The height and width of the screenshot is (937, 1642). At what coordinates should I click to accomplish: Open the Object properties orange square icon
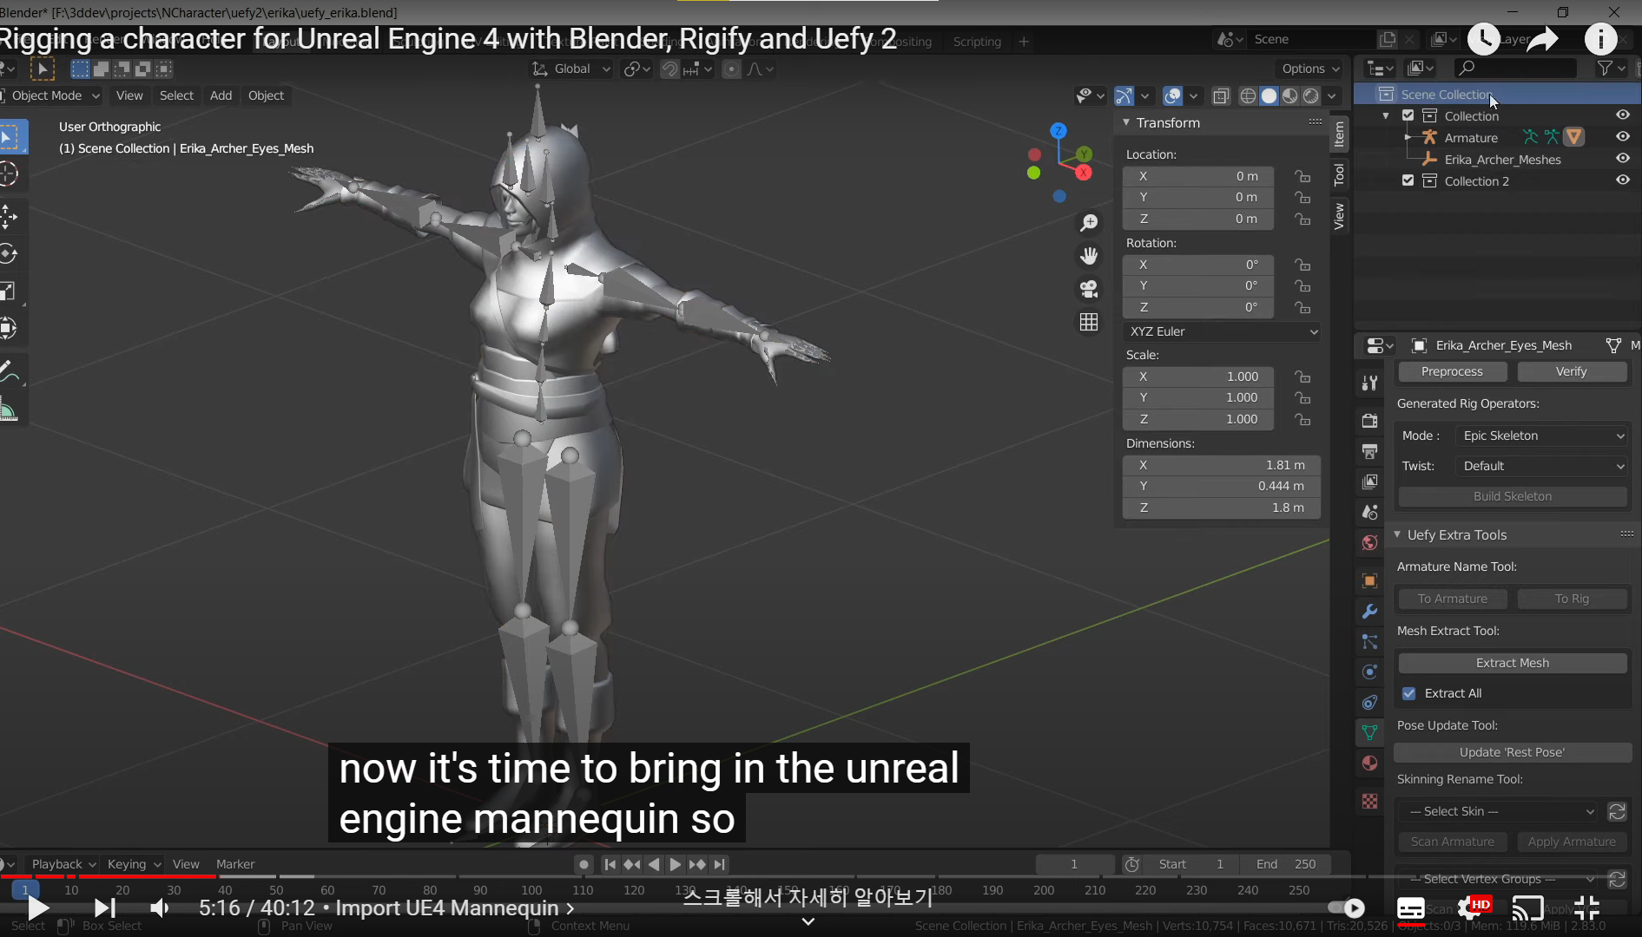click(1369, 580)
